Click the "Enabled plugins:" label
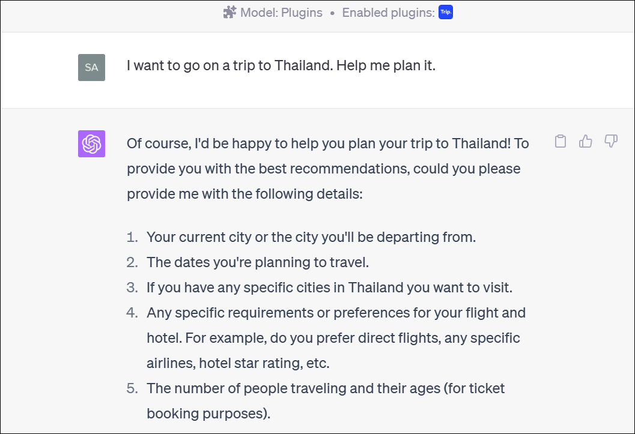Viewport: 635px width, 434px height. point(388,13)
